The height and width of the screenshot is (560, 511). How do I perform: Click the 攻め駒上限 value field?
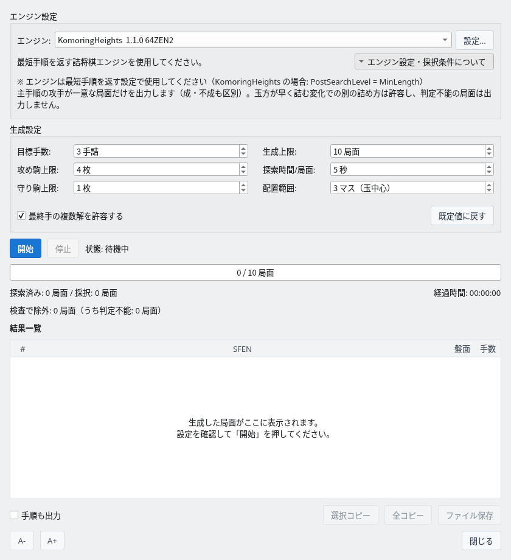(156, 169)
